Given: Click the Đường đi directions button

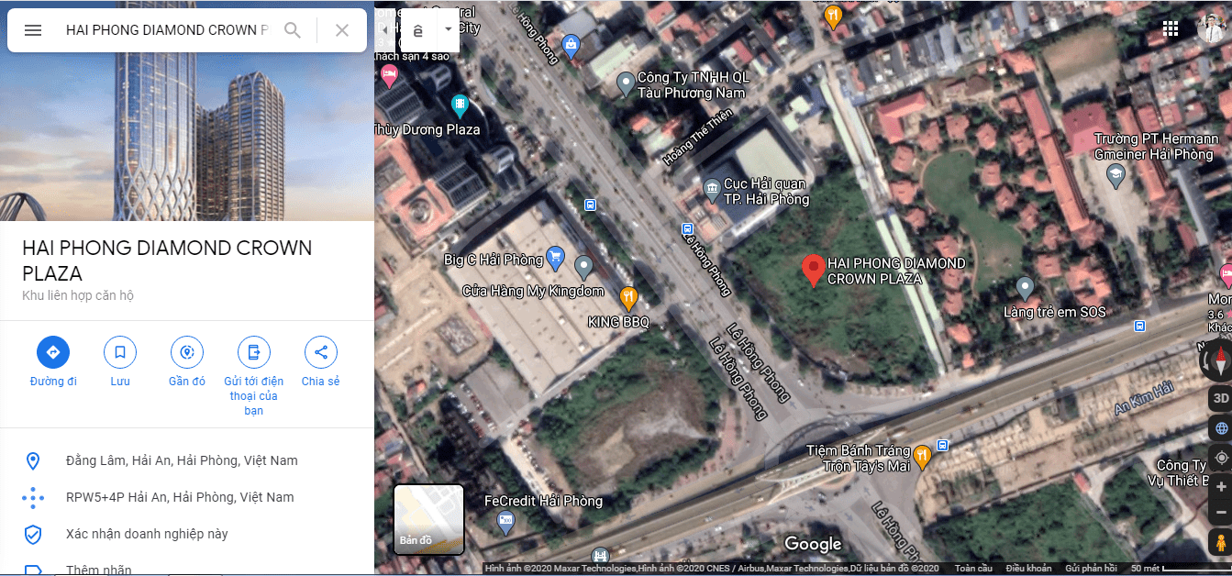Looking at the screenshot, I should pos(53,361).
